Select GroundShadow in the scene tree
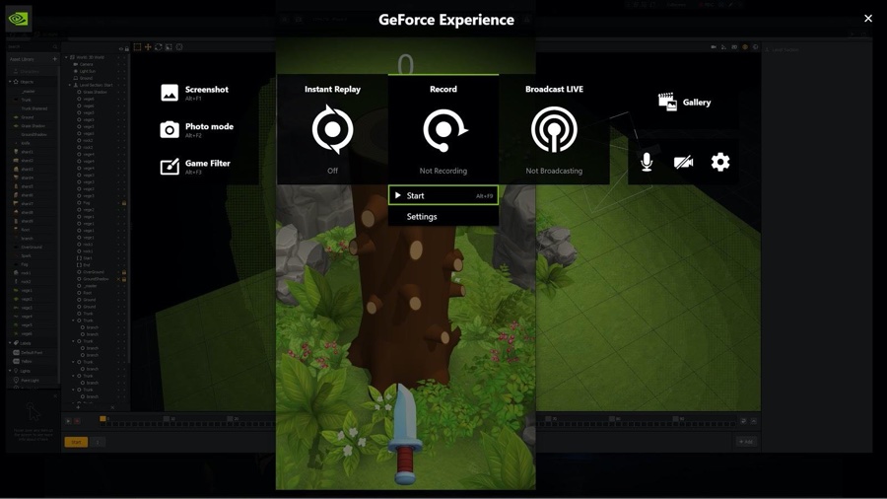This screenshot has width=887, height=499. click(95, 279)
